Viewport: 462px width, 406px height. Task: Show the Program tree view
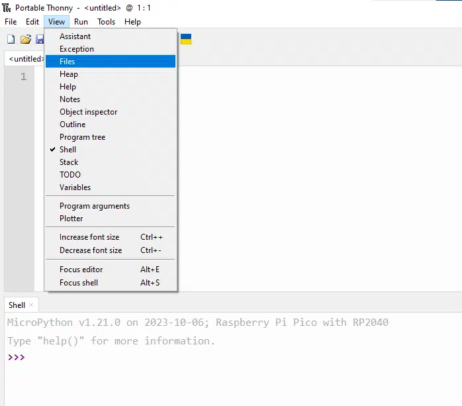tap(111, 137)
